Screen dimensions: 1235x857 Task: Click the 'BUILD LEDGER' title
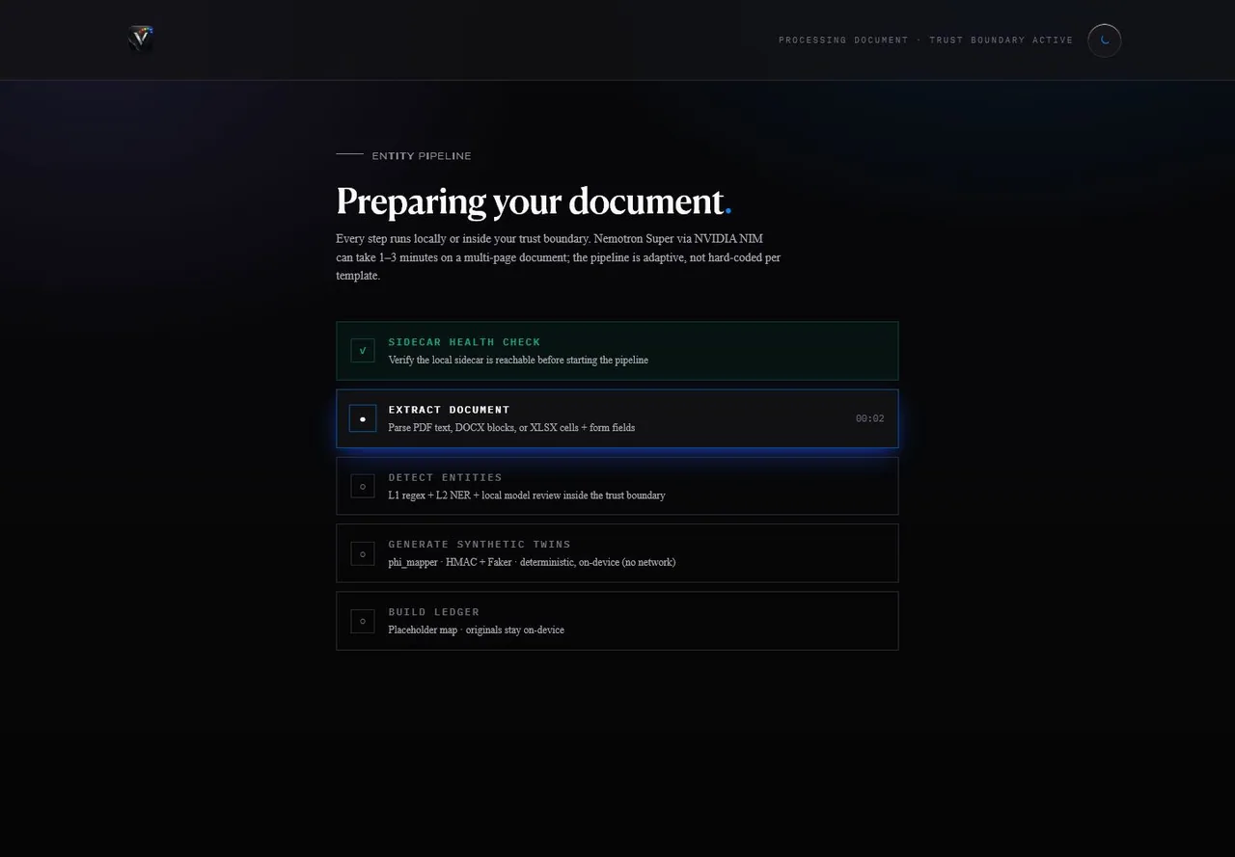pyautogui.click(x=433, y=612)
